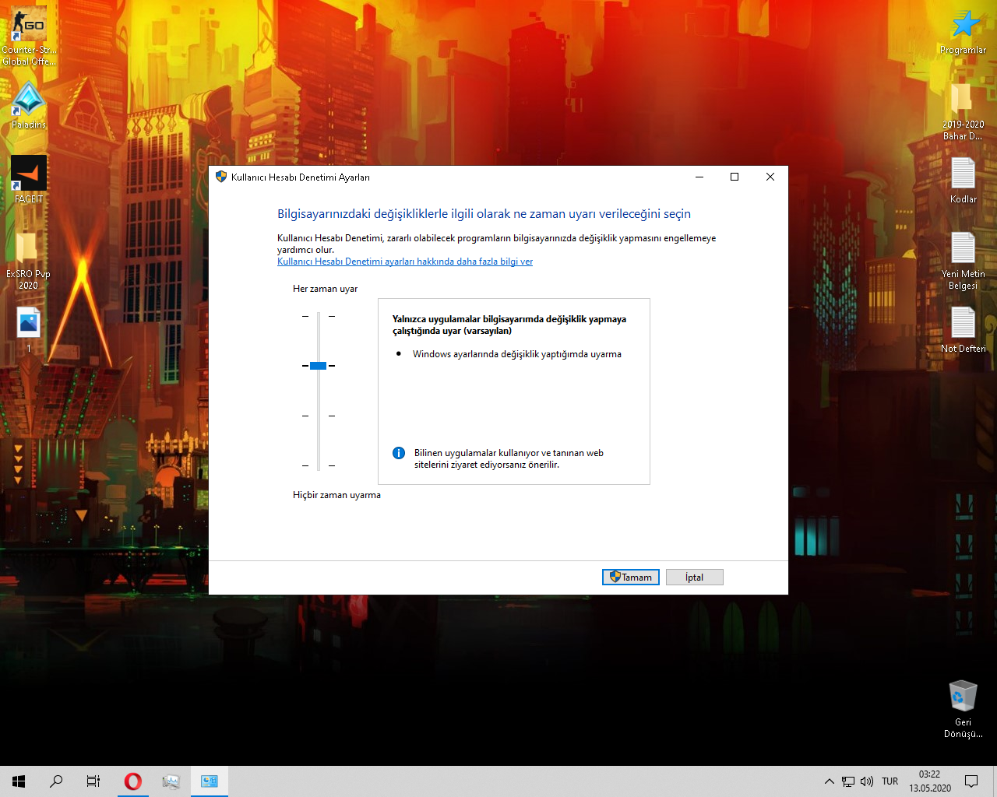Open the 2019-2020 Bahar D... folder
This screenshot has height=797, width=997.
[x=964, y=111]
